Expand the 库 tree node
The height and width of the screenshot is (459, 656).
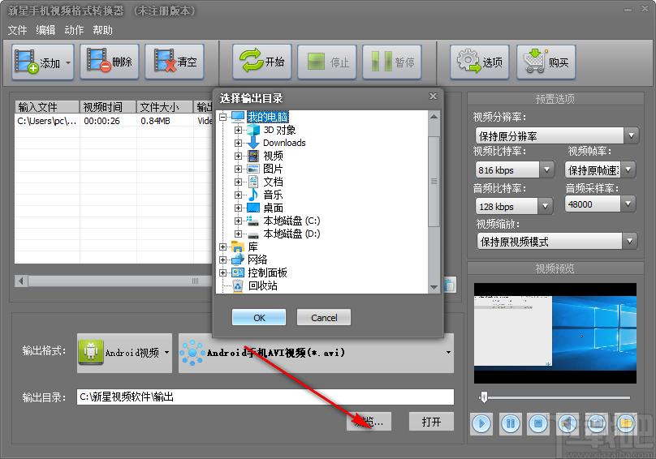click(x=223, y=247)
